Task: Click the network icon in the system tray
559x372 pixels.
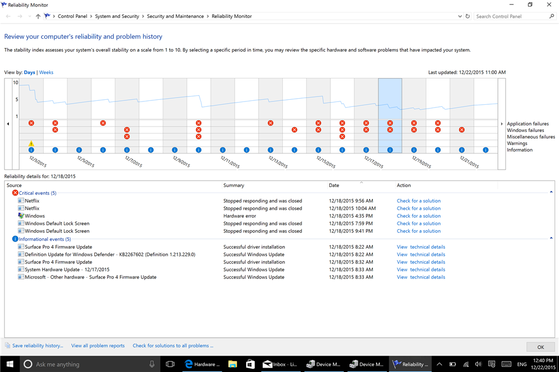Action: [465, 364]
